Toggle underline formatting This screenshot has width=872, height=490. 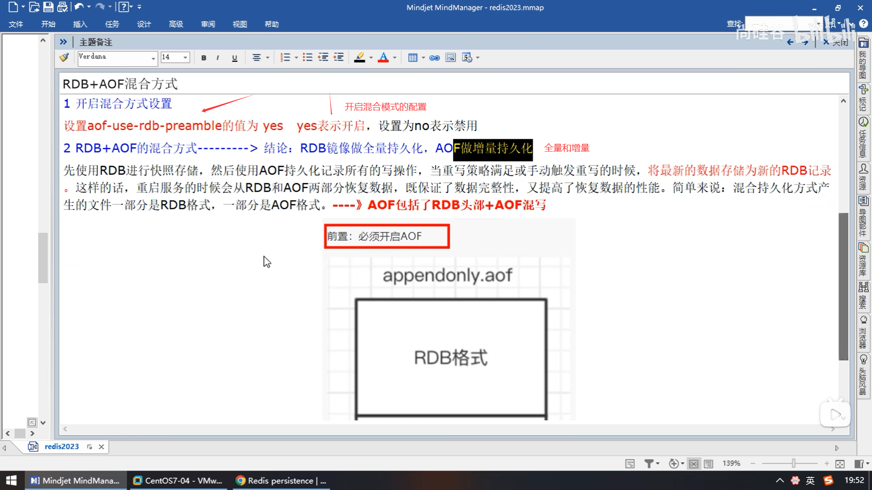pyautogui.click(x=234, y=58)
